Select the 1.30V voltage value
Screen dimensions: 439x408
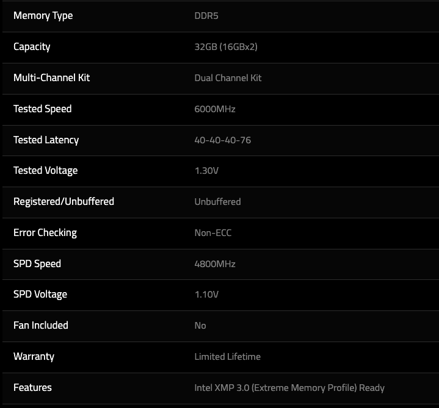tap(206, 170)
